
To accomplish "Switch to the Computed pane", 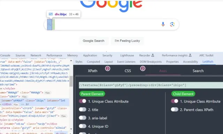I will (93, 62).
